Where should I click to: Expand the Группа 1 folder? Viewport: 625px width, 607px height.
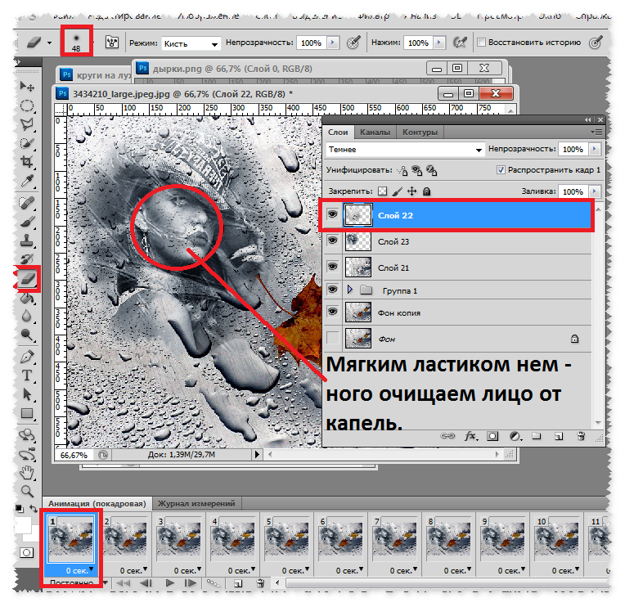click(x=350, y=290)
